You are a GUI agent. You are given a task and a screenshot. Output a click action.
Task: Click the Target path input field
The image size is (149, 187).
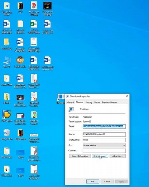point(104,126)
